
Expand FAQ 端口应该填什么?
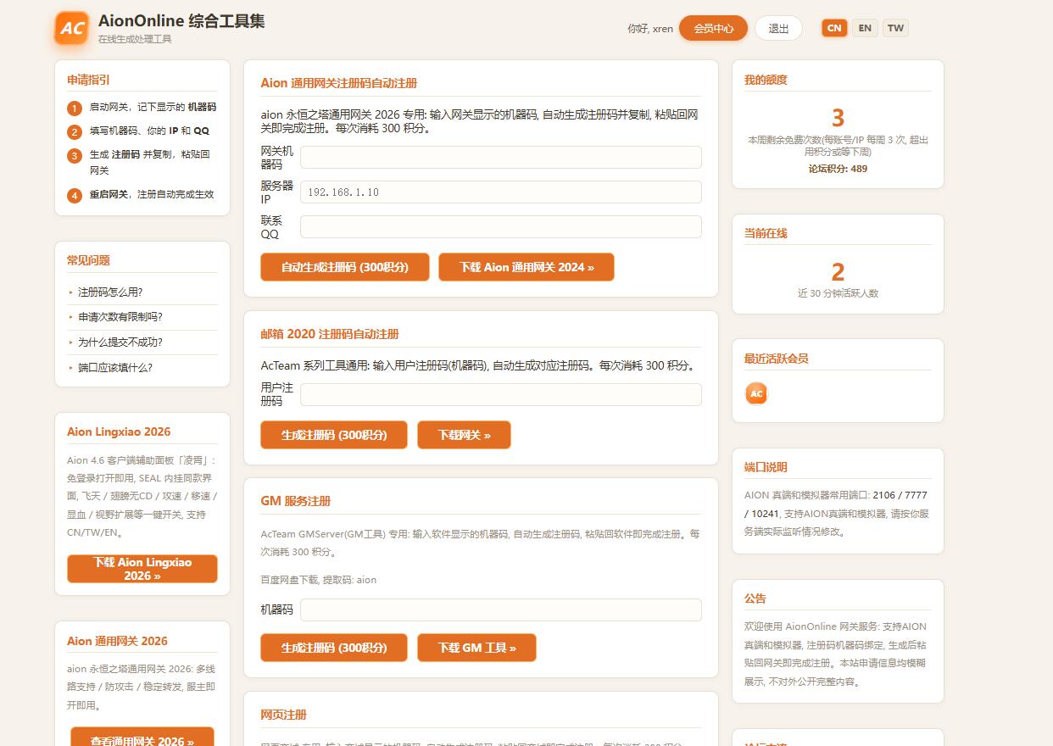coord(142,368)
